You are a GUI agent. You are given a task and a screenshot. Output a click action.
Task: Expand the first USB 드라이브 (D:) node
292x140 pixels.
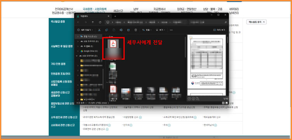pos(78,41)
